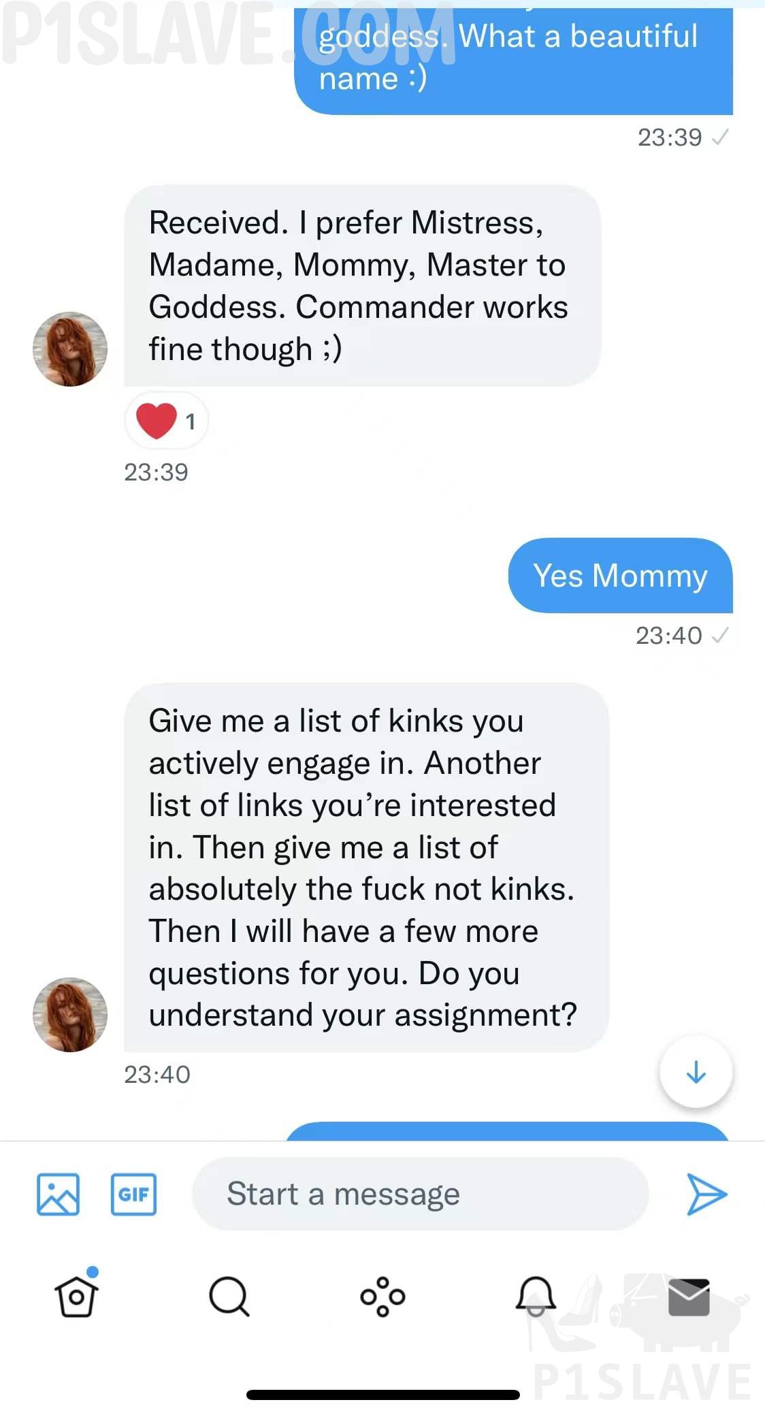The width and height of the screenshot is (765, 1415).
Task: Tap the 23:40 timestamp under 'Yes Mommy'
Action: point(669,636)
